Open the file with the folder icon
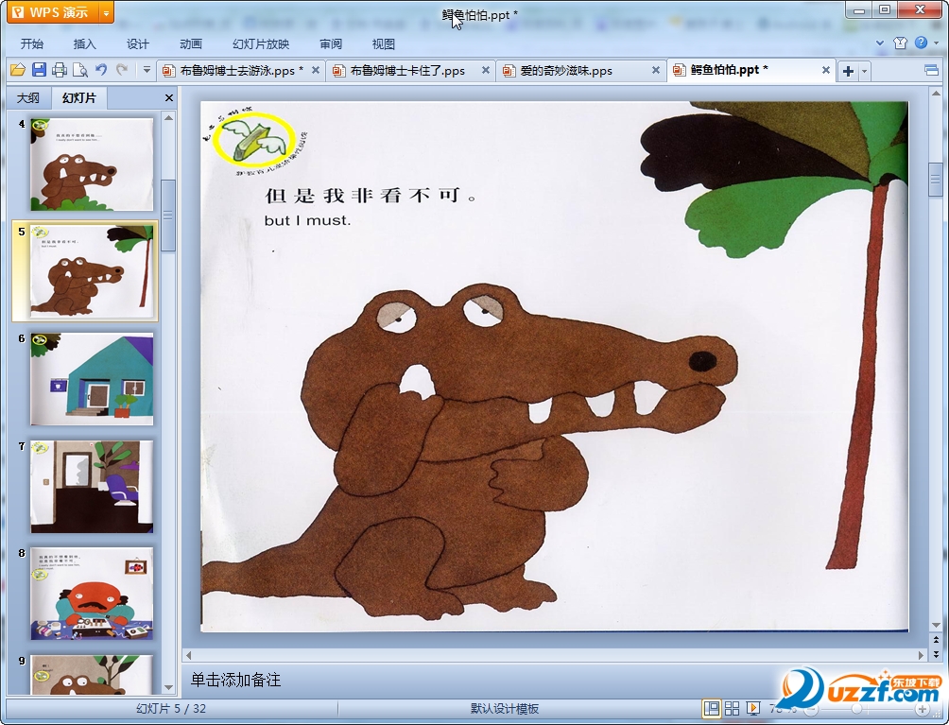 tap(18, 70)
